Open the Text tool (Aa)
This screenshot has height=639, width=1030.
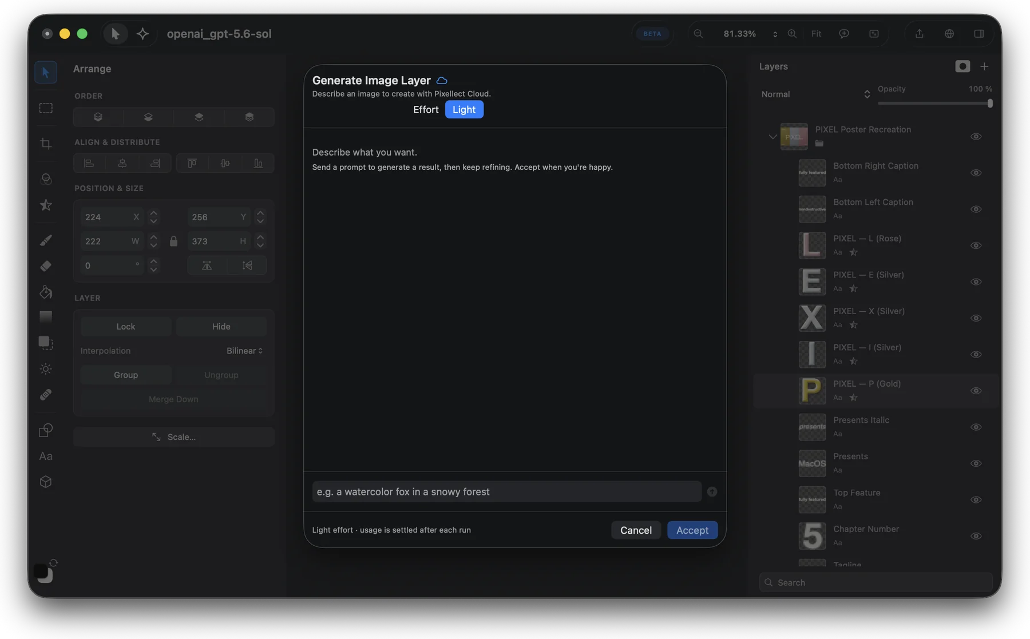coord(46,457)
